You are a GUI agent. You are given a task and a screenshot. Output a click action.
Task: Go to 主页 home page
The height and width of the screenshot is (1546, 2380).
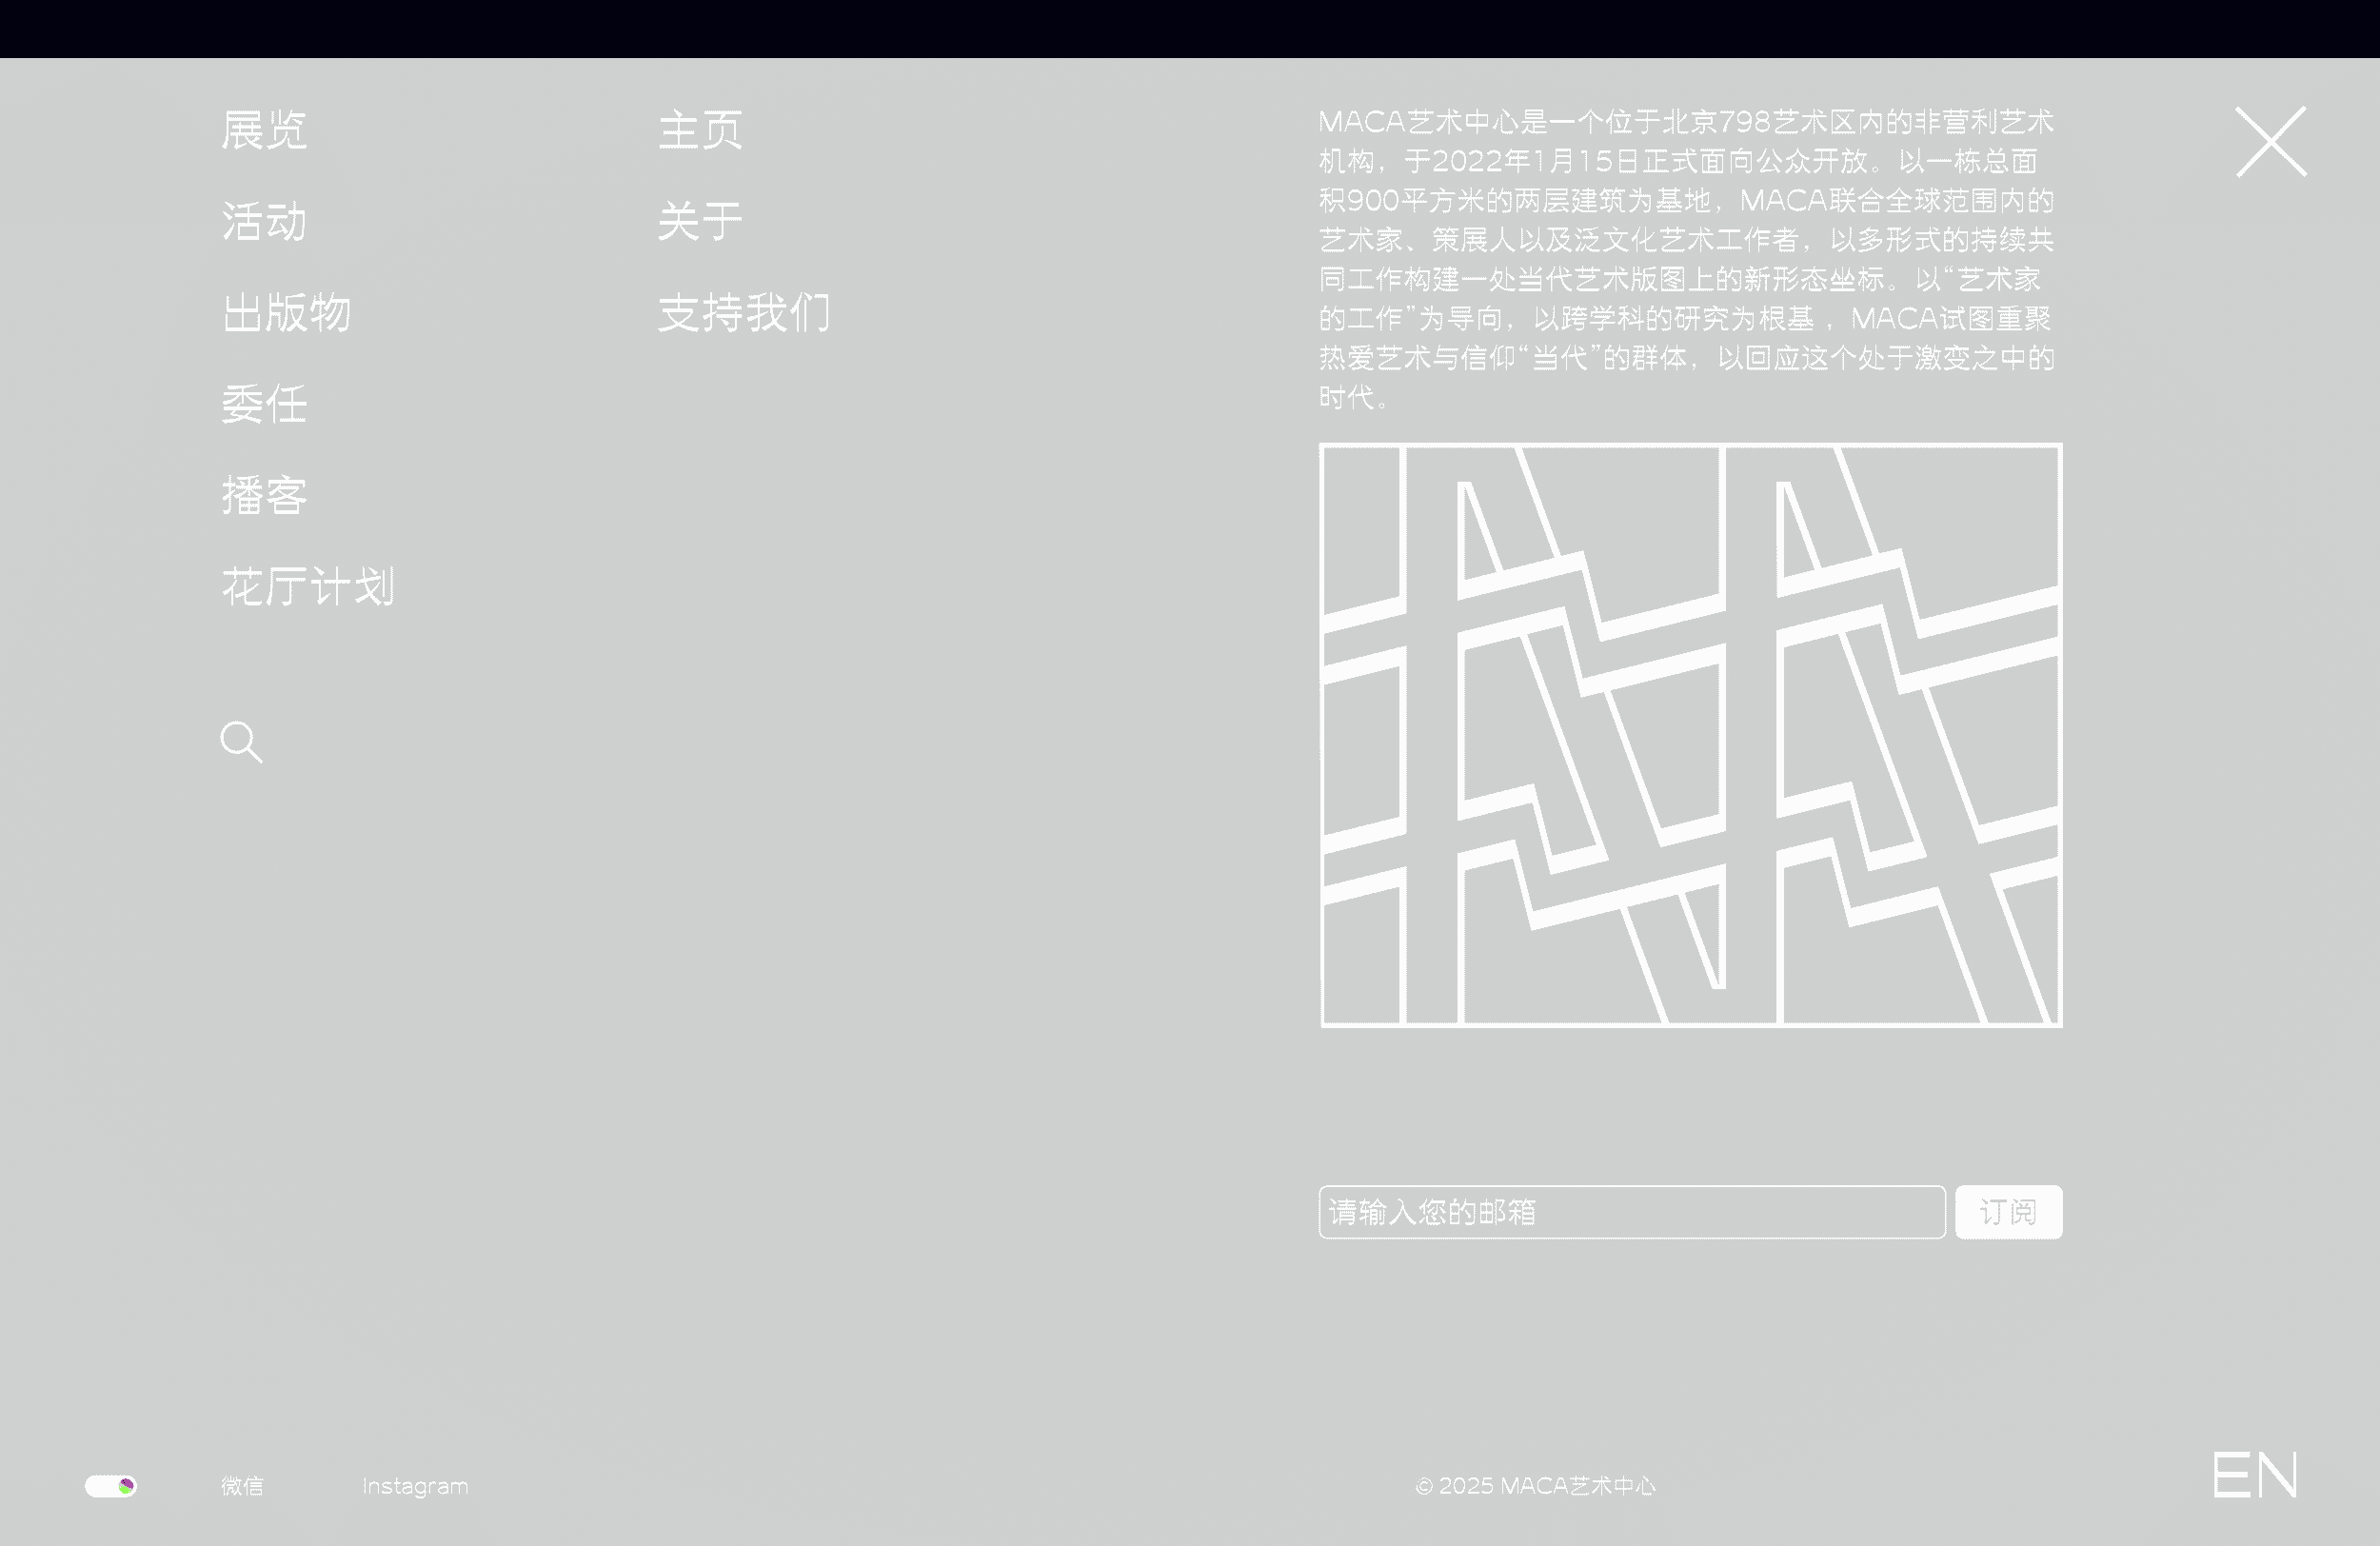[x=700, y=131]
